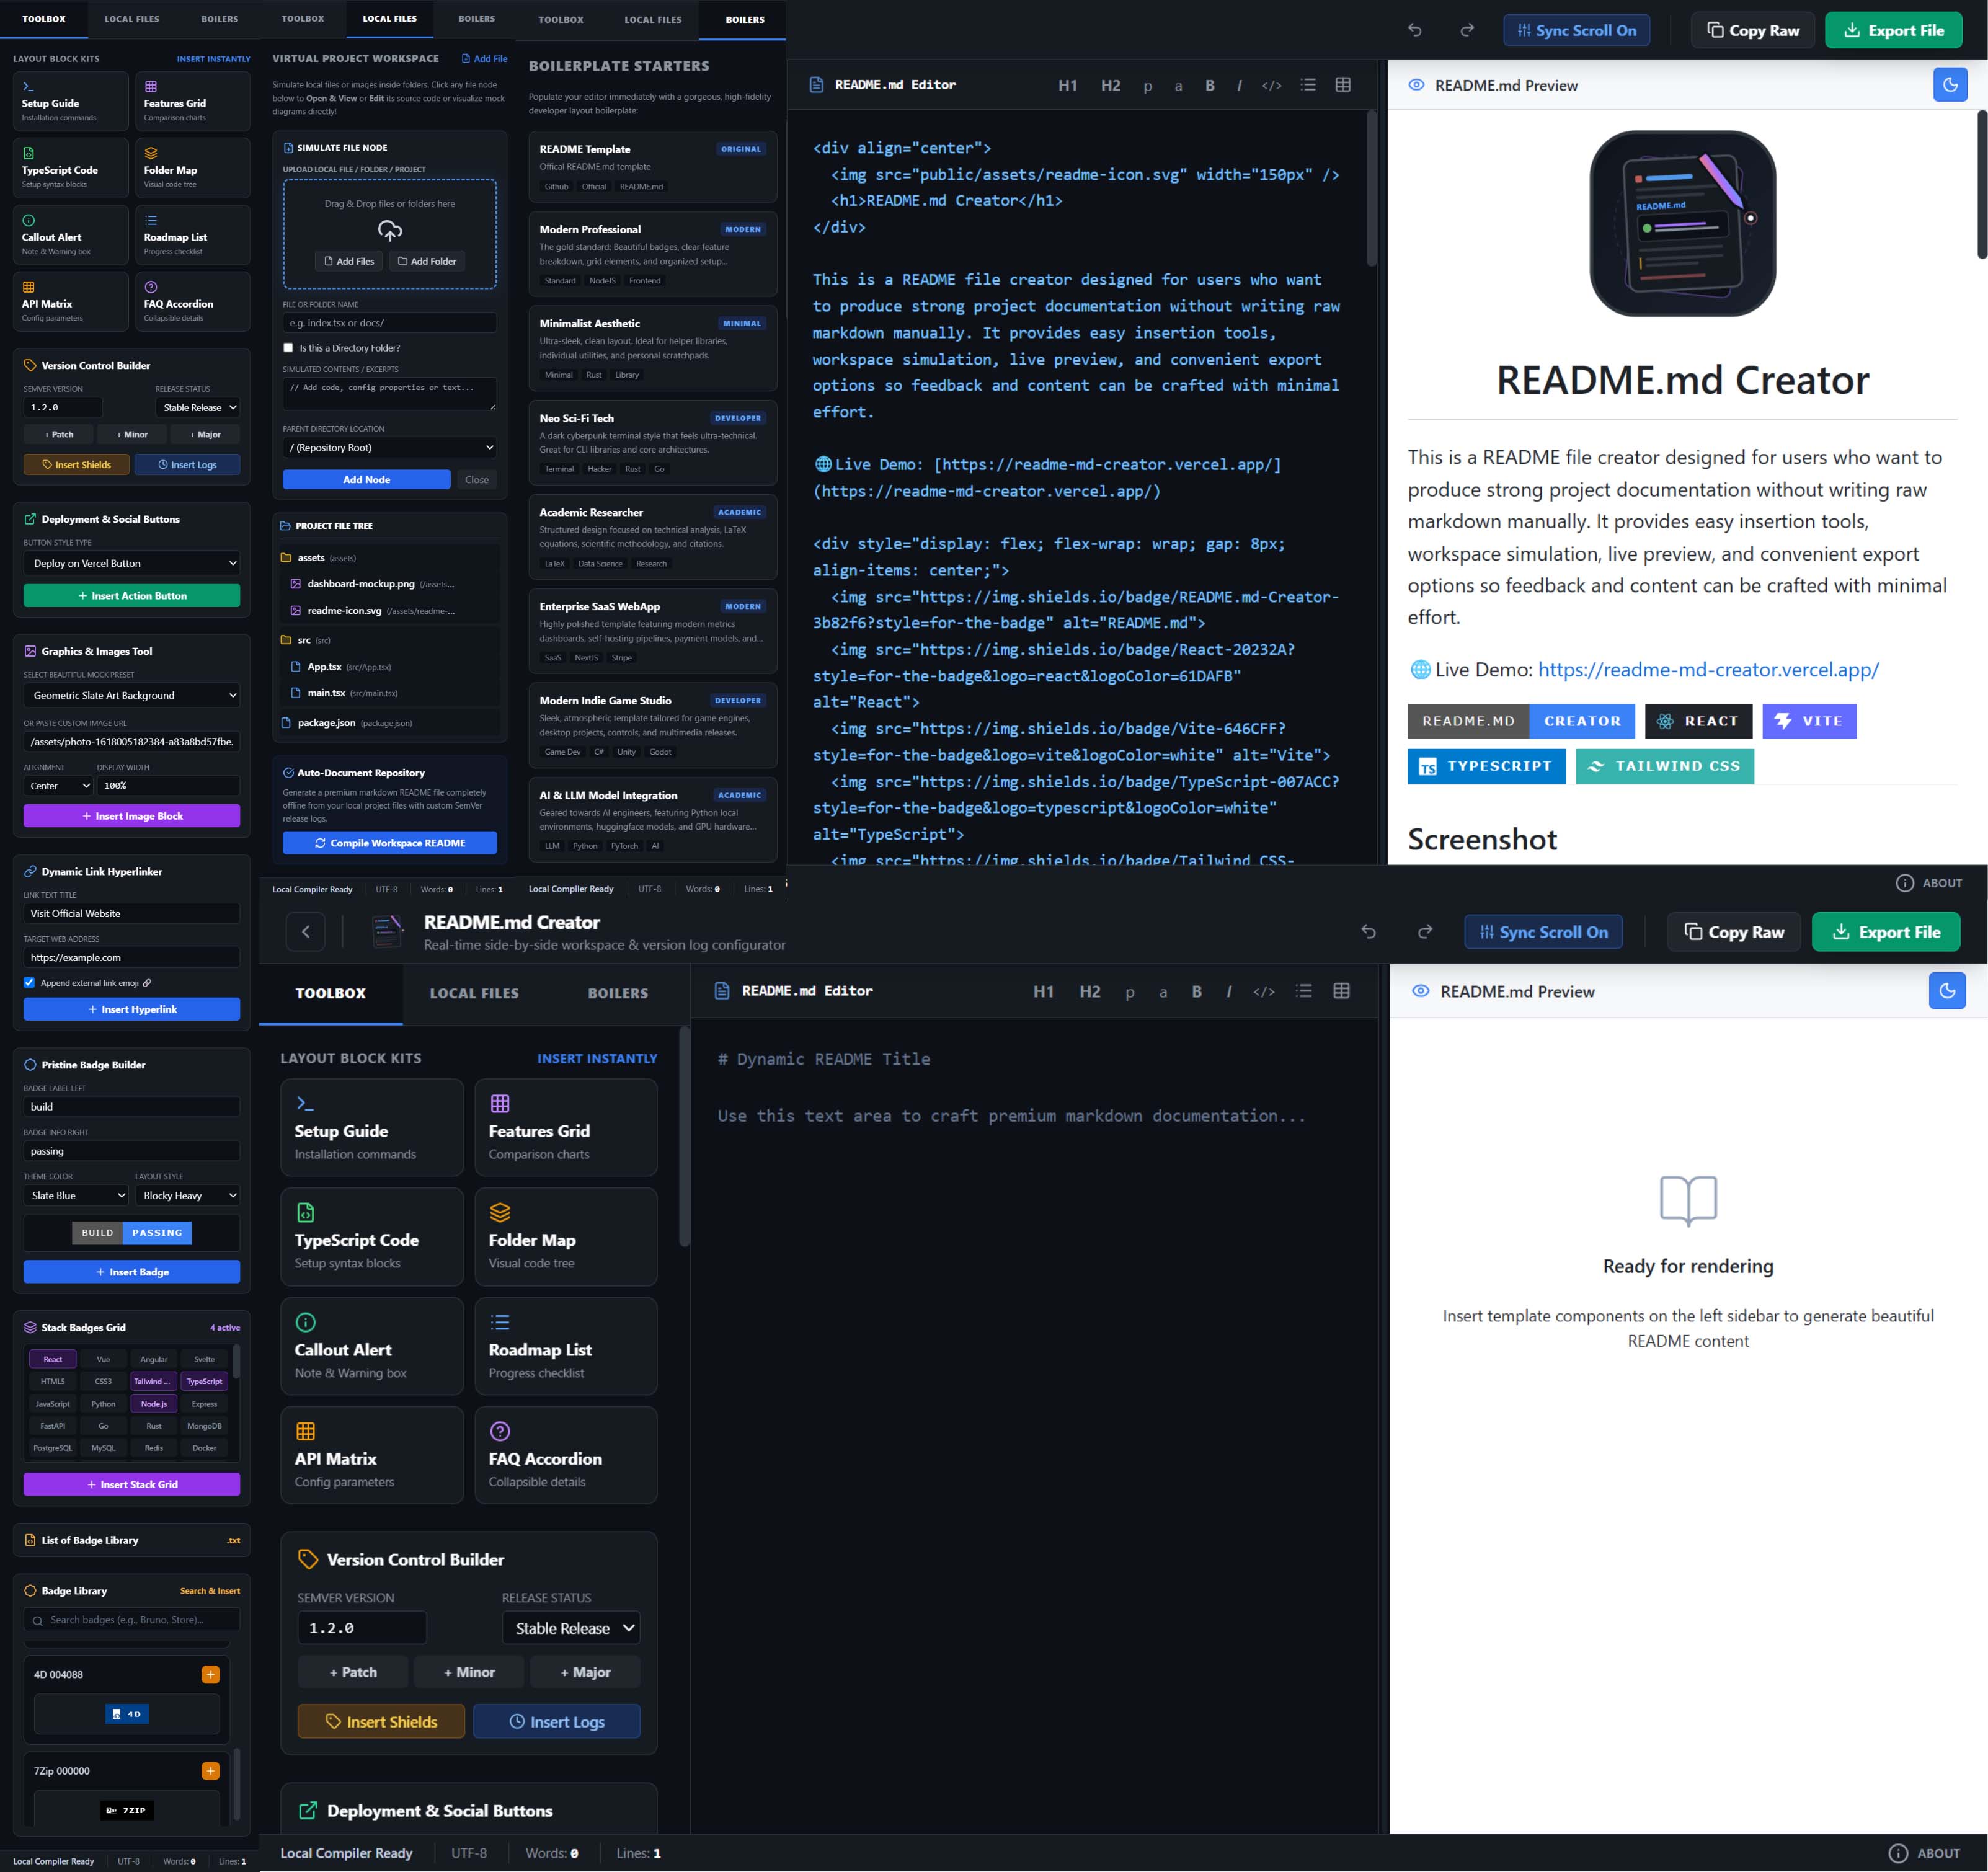Screen dimensions: 1988x1872
Task: Click redo arrow in README.md Creator title bar
Action: (x=1425, y=932)
